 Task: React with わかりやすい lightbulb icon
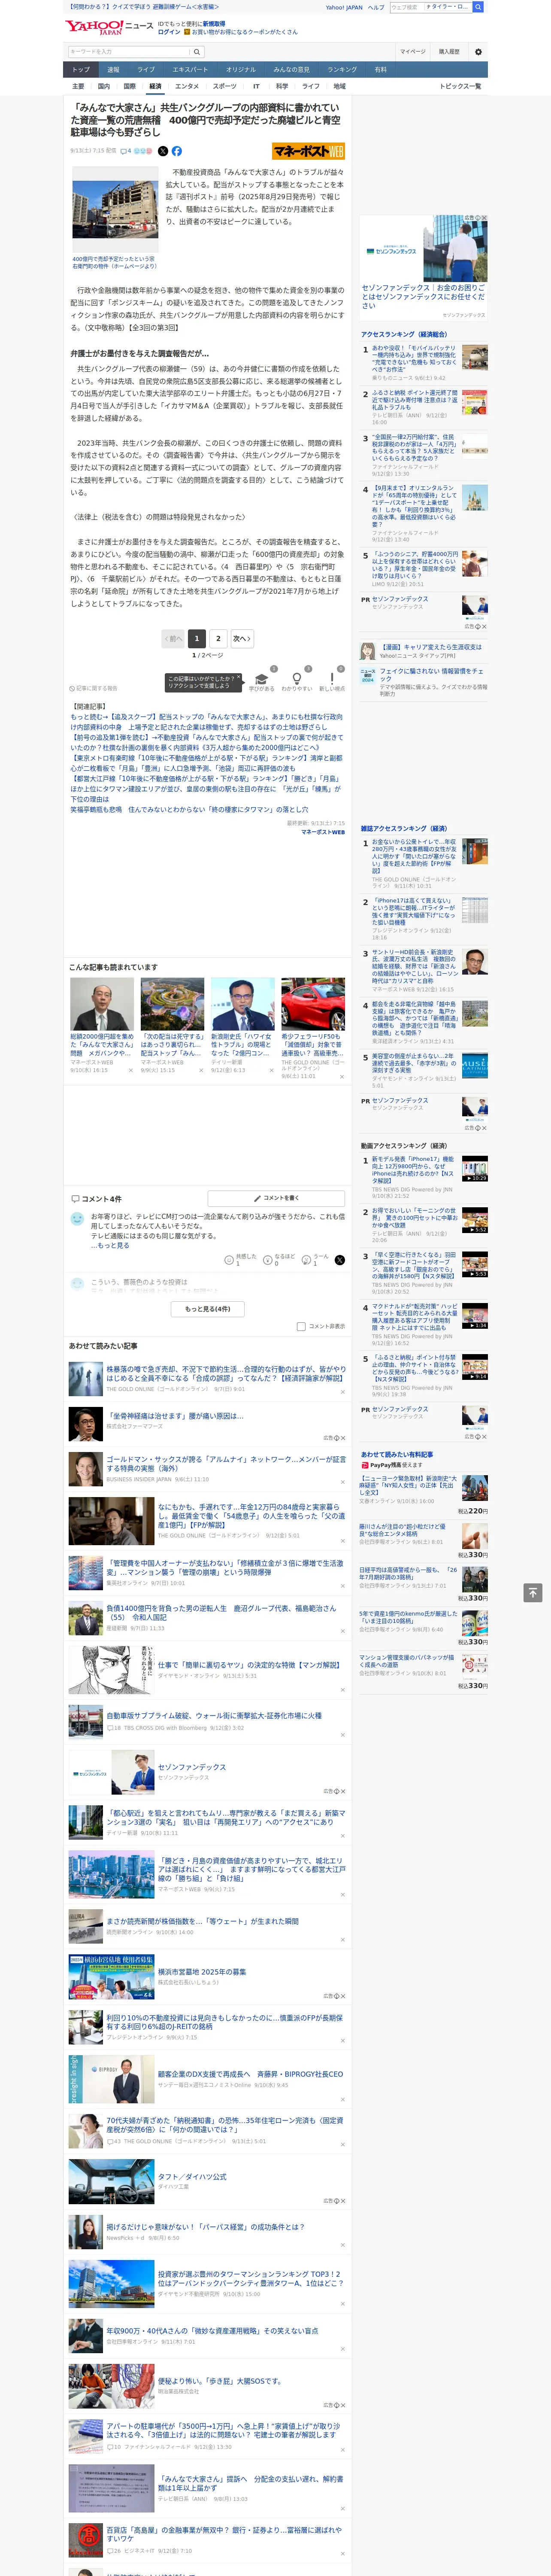coord(296,679)
